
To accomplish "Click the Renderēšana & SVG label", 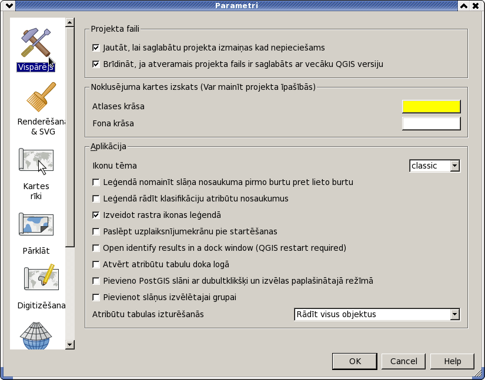I will [x=41, y=127].
